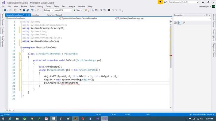Screen dimensions: 216x121
Task: Click the Decrease Indent toolbar icon
Action: pos(101,10)
